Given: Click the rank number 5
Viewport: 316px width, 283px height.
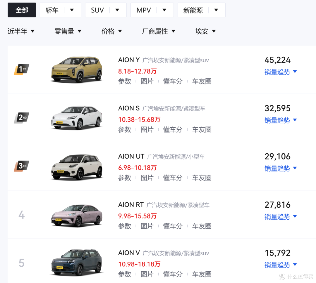Looking at the screenshot, I should [22, 263].
